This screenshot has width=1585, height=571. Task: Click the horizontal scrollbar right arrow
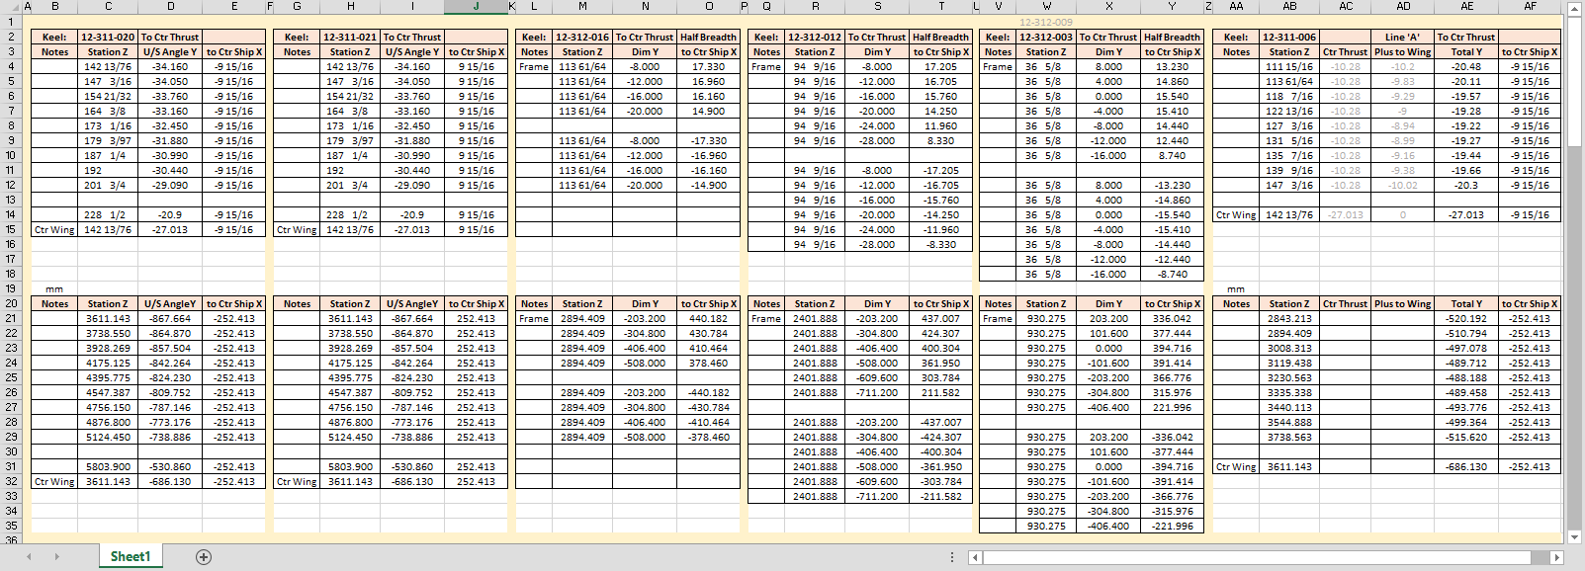[x=1557, y=557]
